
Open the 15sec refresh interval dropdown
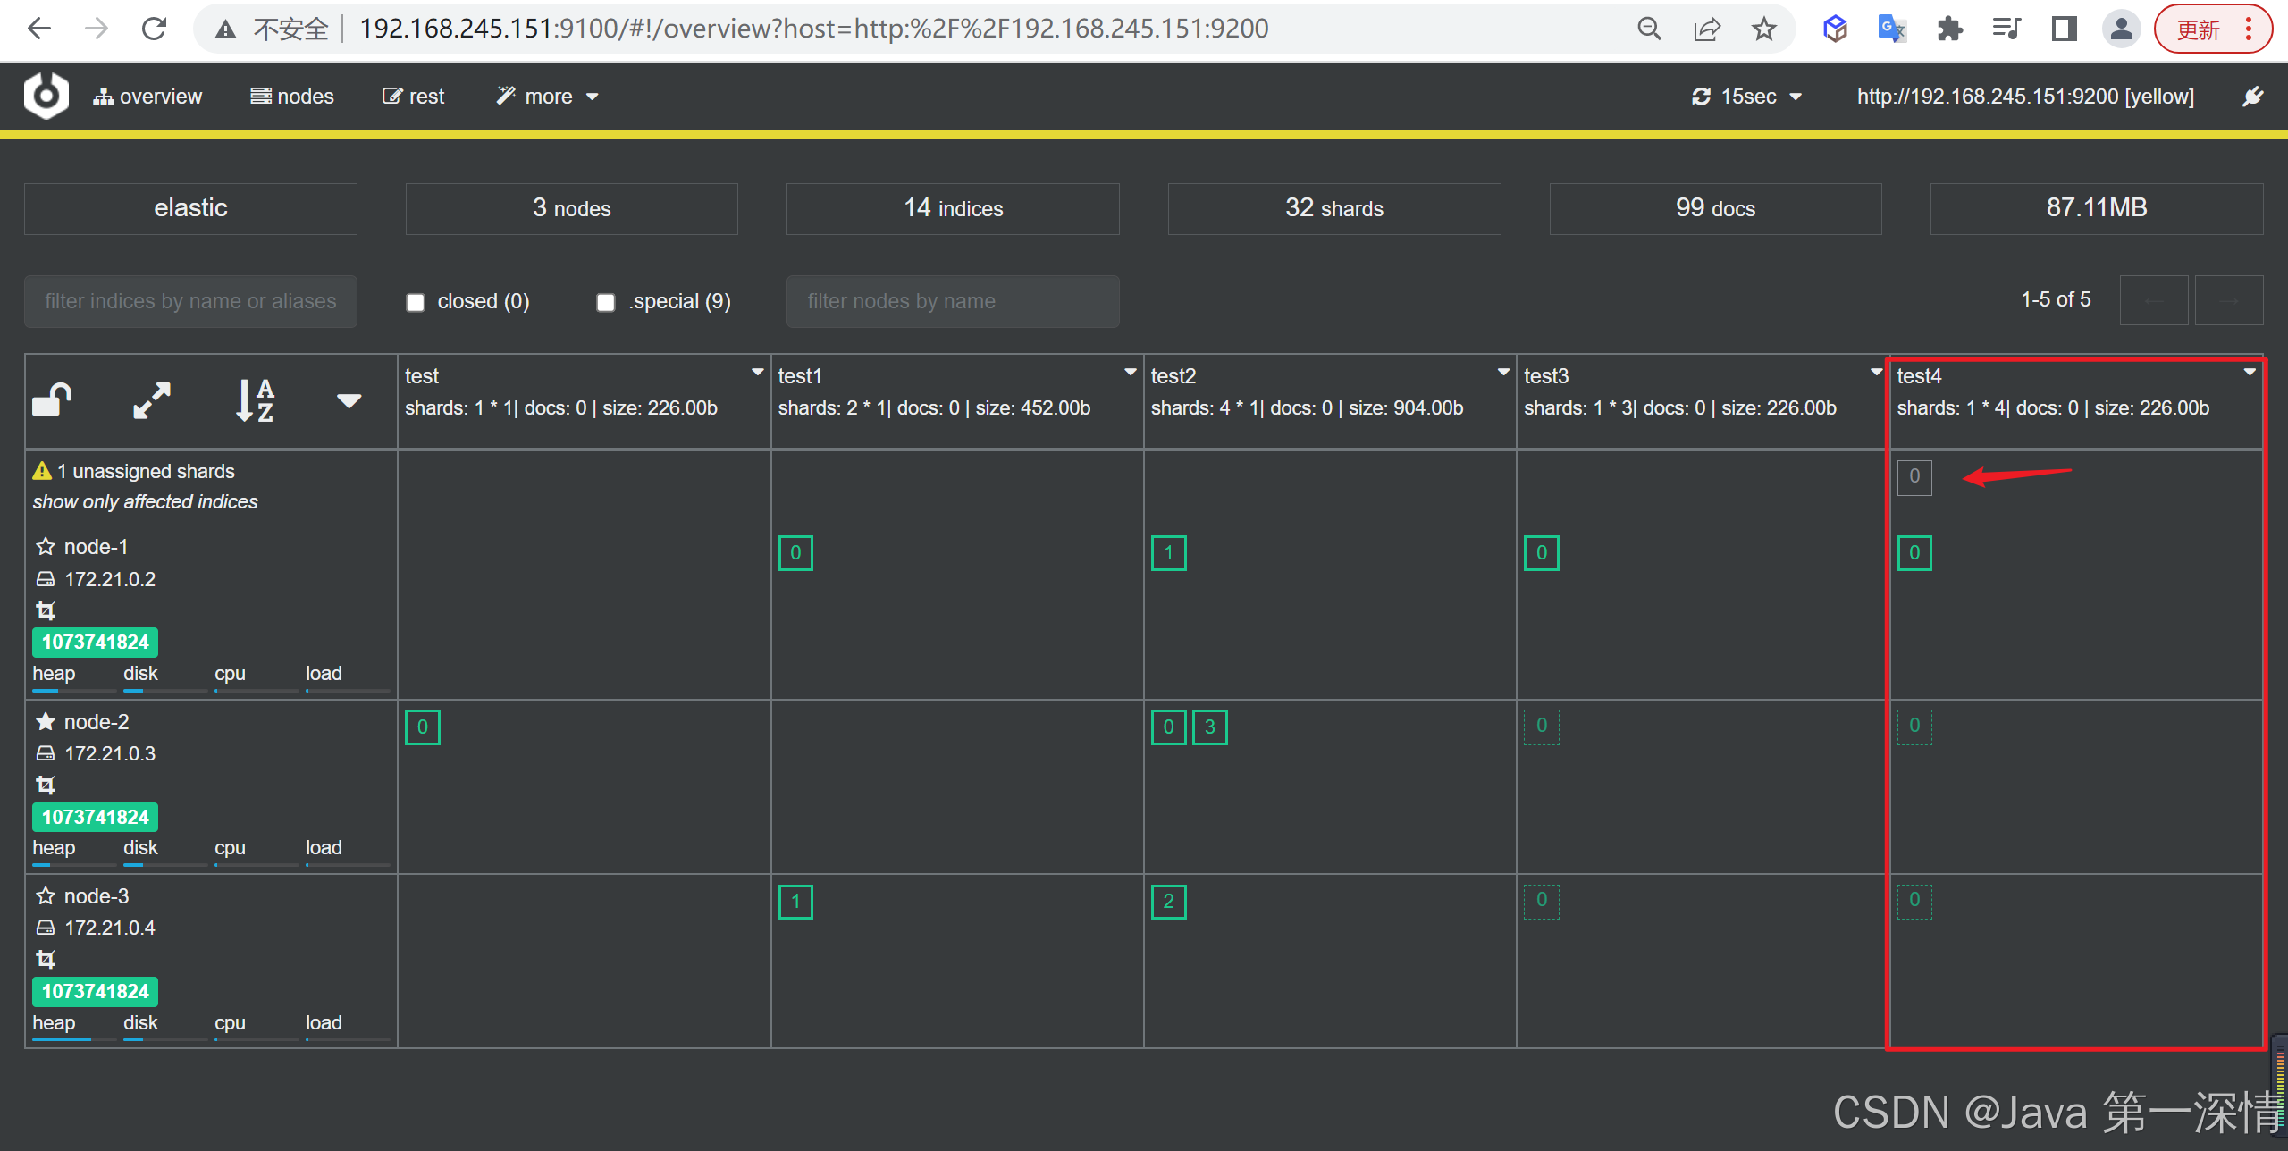click(1747, 97)
